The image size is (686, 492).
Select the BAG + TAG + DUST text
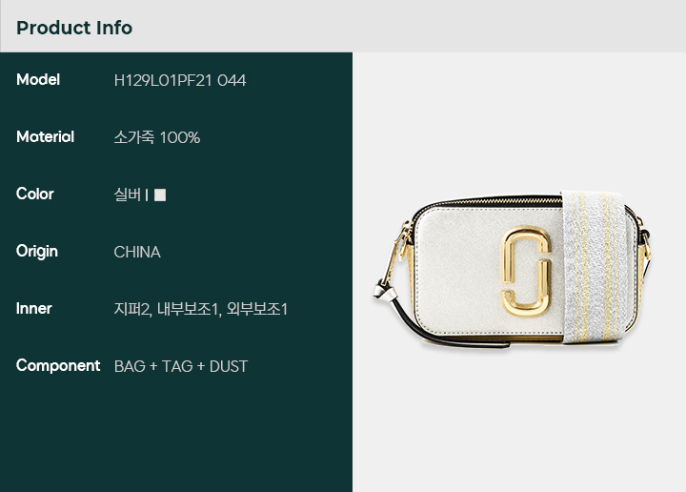181,366
